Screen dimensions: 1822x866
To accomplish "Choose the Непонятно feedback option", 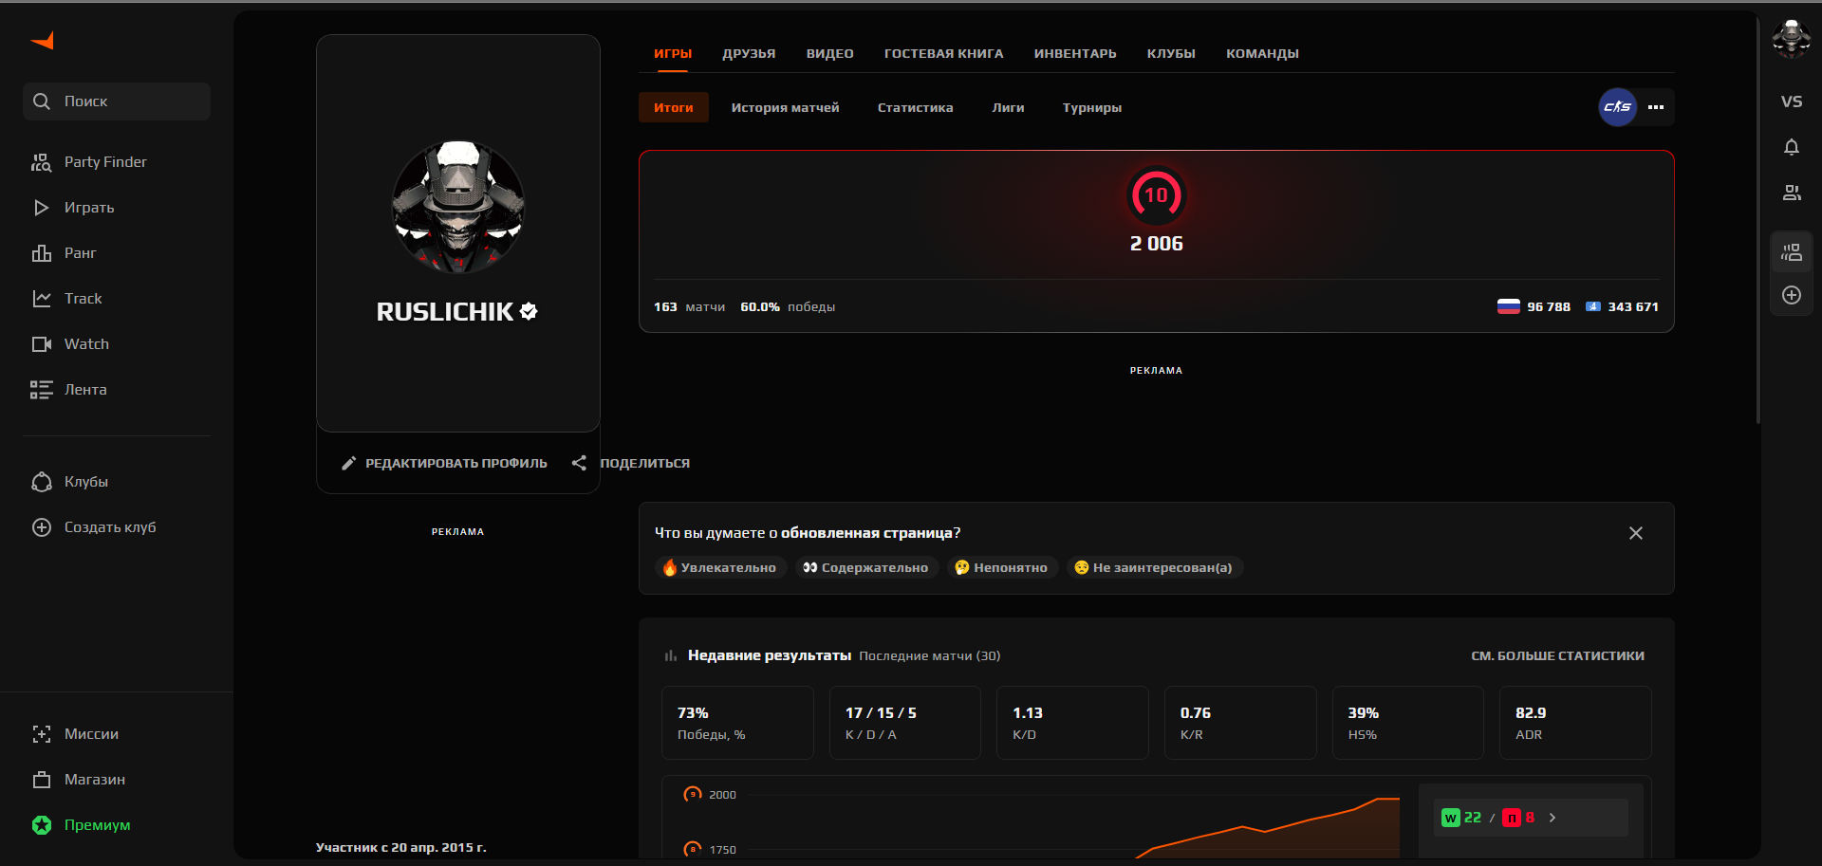I will [x=1002, y=567].
